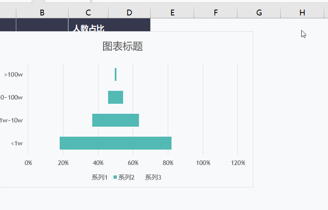
Task: Select horizontal axis label 100%
Action: coord(203,163)
